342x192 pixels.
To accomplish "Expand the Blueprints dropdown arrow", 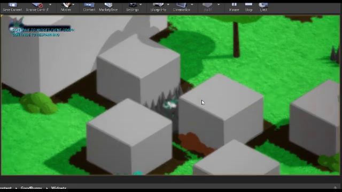I will tap(168, 5).
